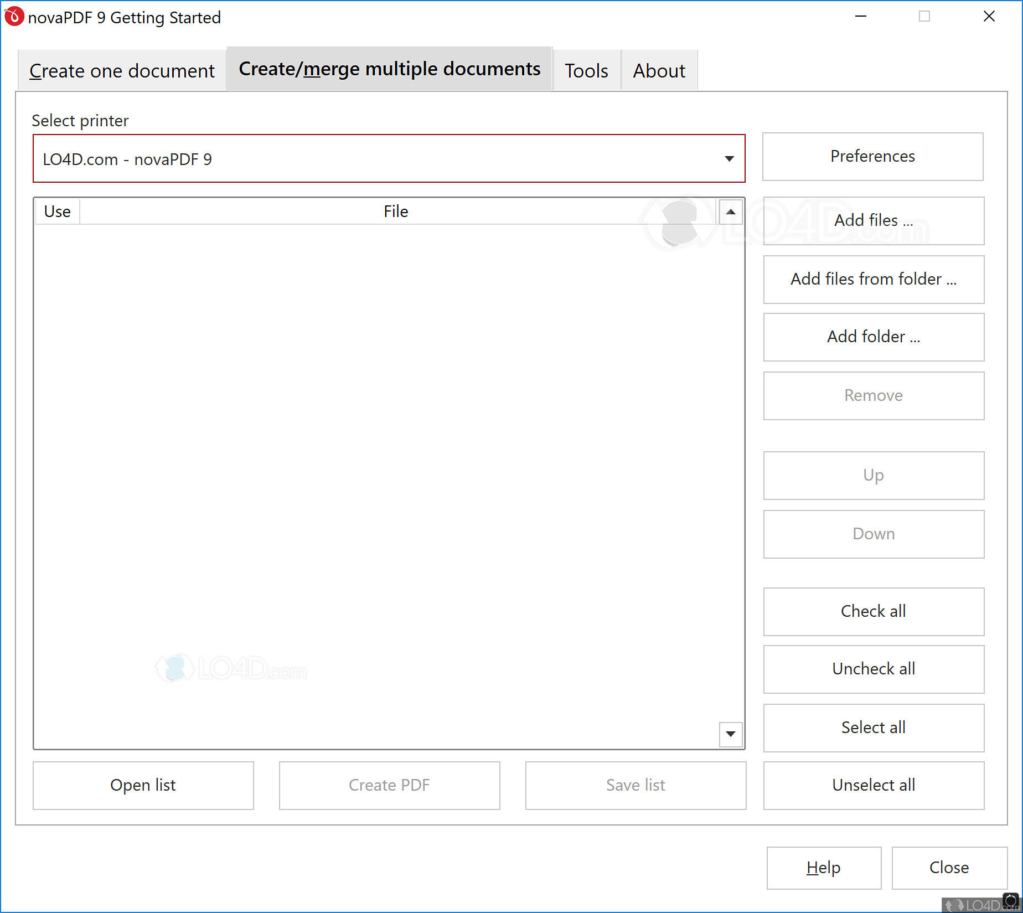Switch to Create one document tab
Screen dimensions: 1023x913
coord(122,70)
